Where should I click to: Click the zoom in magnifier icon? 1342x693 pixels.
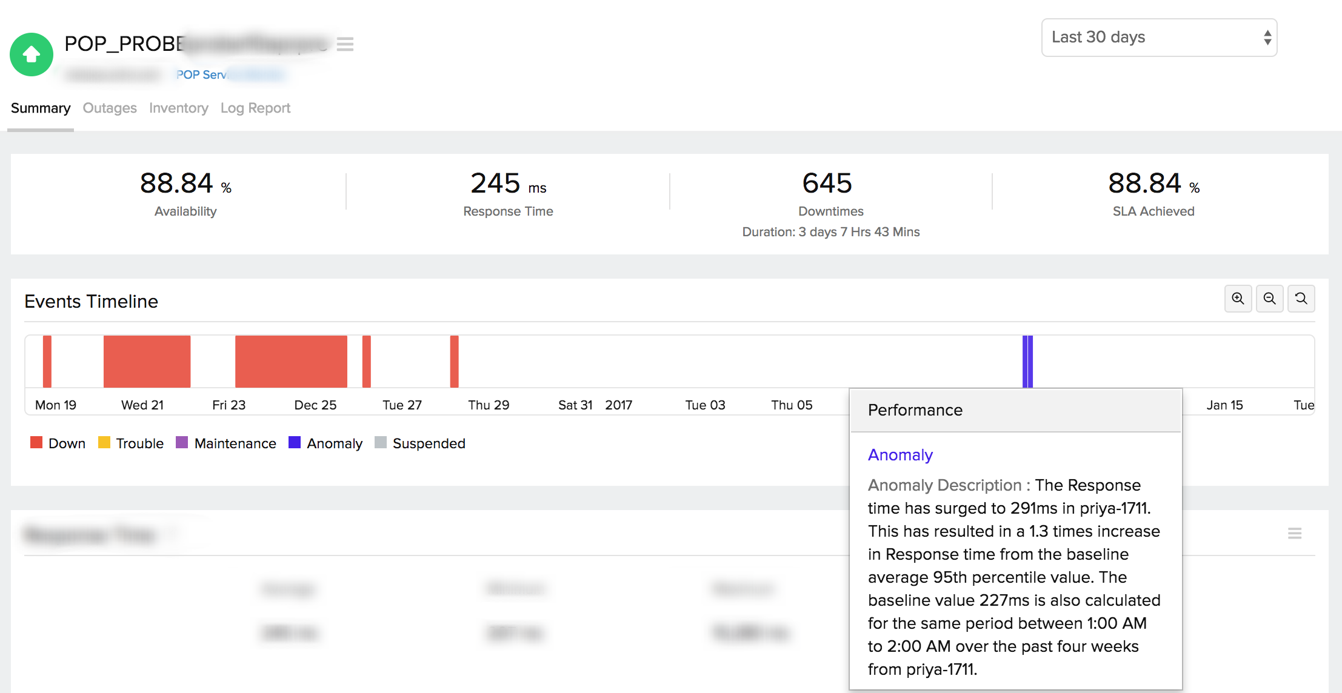[1238, 299]
